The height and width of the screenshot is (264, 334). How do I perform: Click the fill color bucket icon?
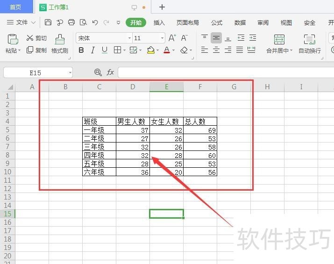click(x=151, y=50)
